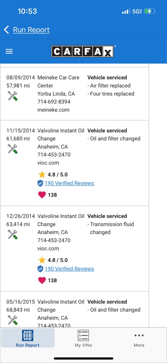Tap the wrench icon for 05/16/2015 service
Image resolution: width=167 pixels, height=363 pixels.
(12, 320)
